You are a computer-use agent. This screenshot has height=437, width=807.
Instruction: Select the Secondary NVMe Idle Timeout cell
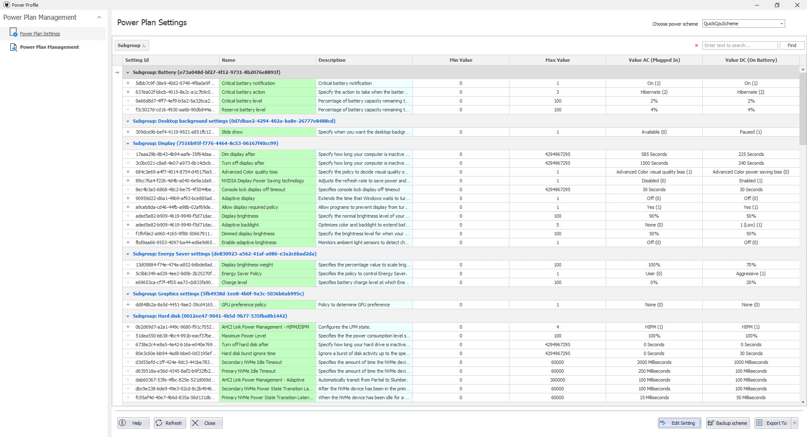(x=267, y=362)
